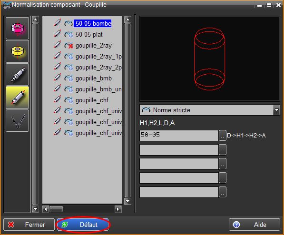Select the pink ring component icon
284x235 pixels.
coord(18,28)
